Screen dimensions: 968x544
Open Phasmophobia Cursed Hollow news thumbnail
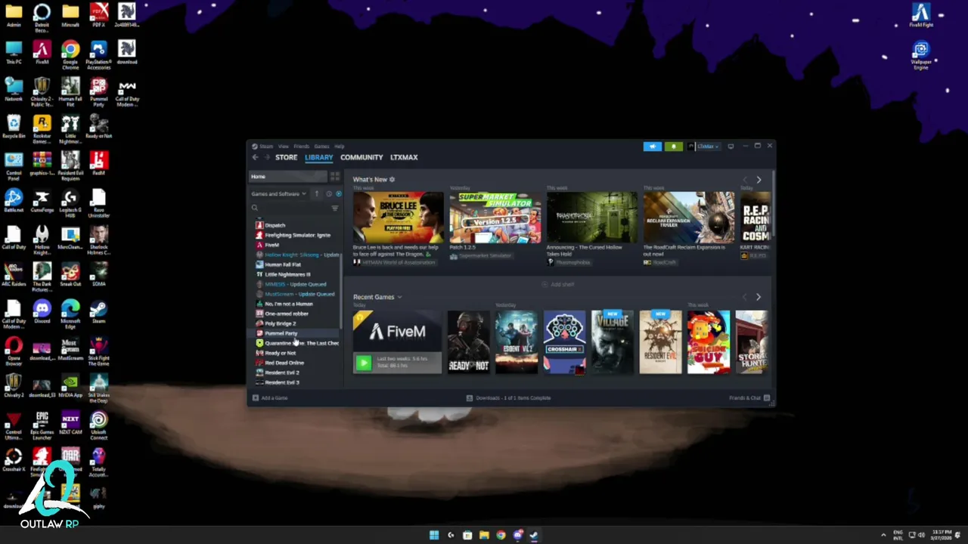click(x=591, y=217)
